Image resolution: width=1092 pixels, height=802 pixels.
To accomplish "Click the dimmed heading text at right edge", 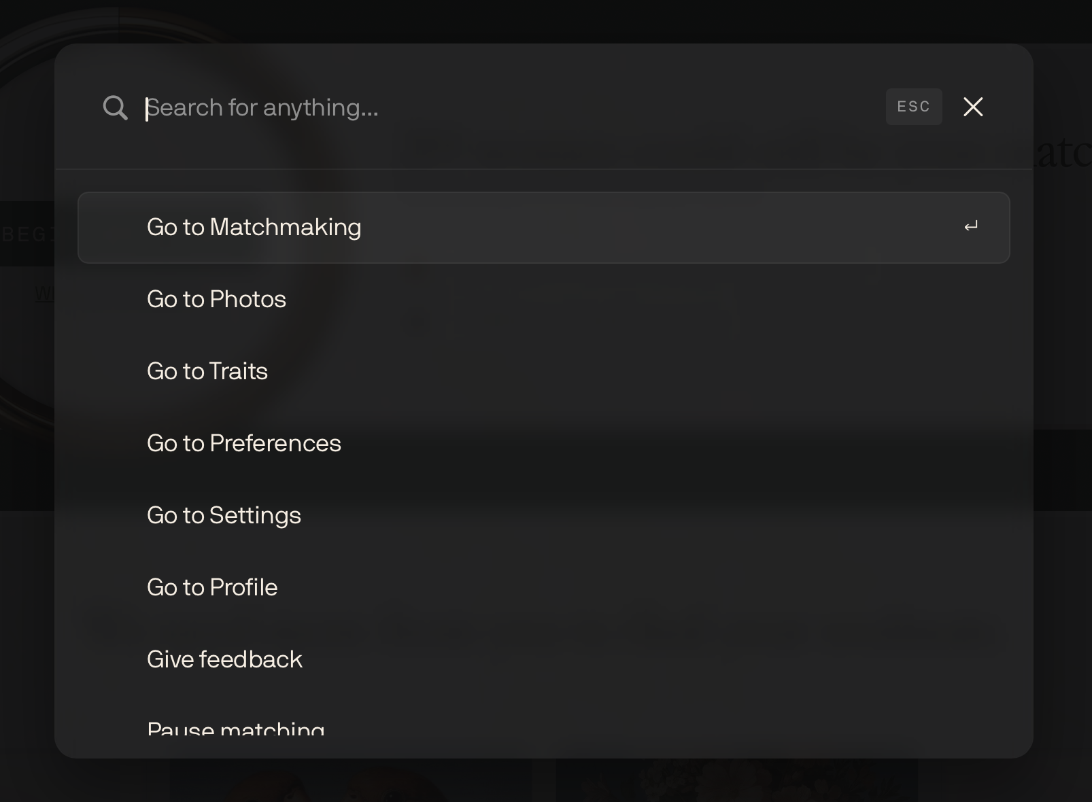I will point(1062,153).
